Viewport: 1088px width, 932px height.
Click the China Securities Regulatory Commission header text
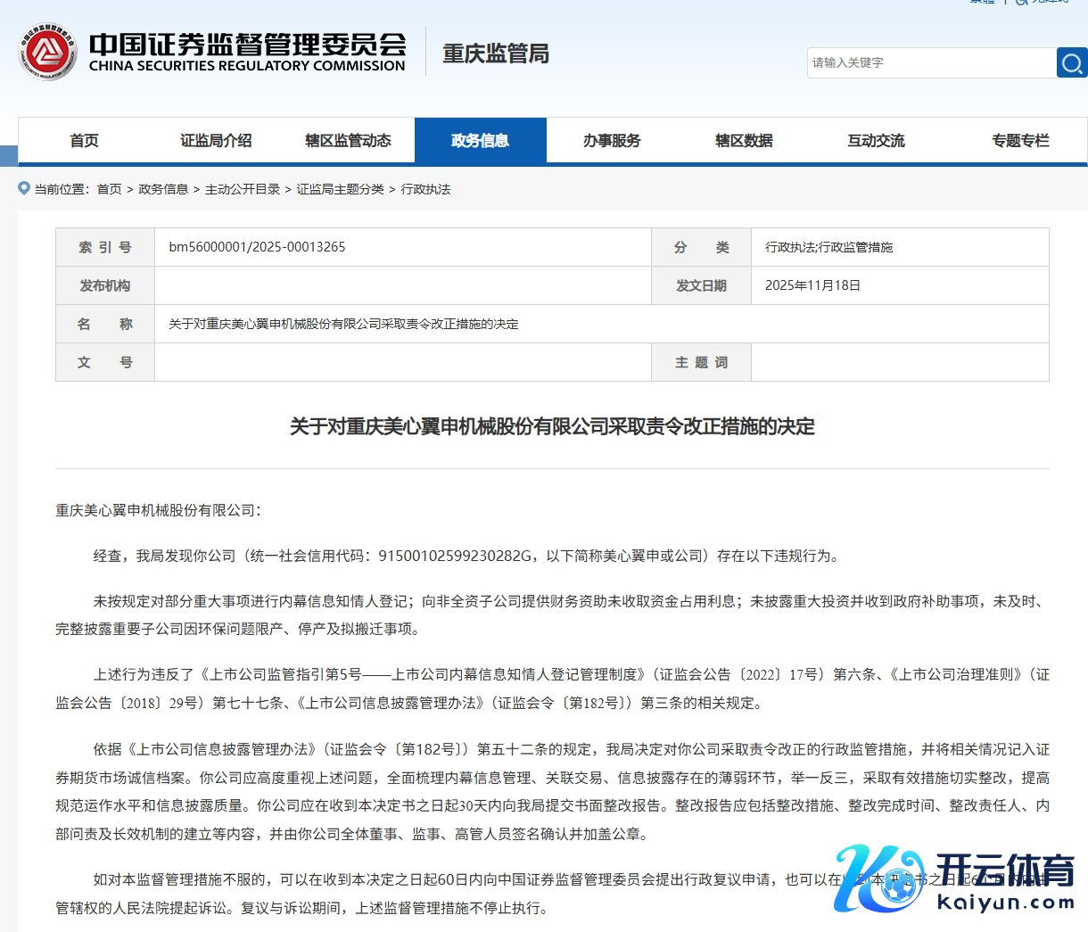(x=247, y=52)
